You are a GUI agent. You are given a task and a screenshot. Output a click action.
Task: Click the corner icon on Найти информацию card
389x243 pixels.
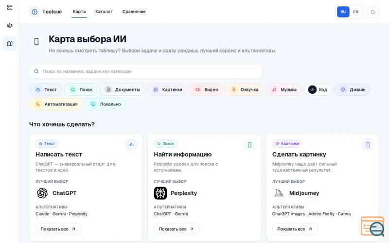(249, 144)
